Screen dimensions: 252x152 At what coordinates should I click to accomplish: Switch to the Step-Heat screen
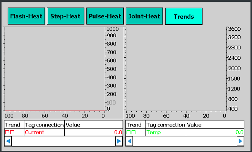65,16
